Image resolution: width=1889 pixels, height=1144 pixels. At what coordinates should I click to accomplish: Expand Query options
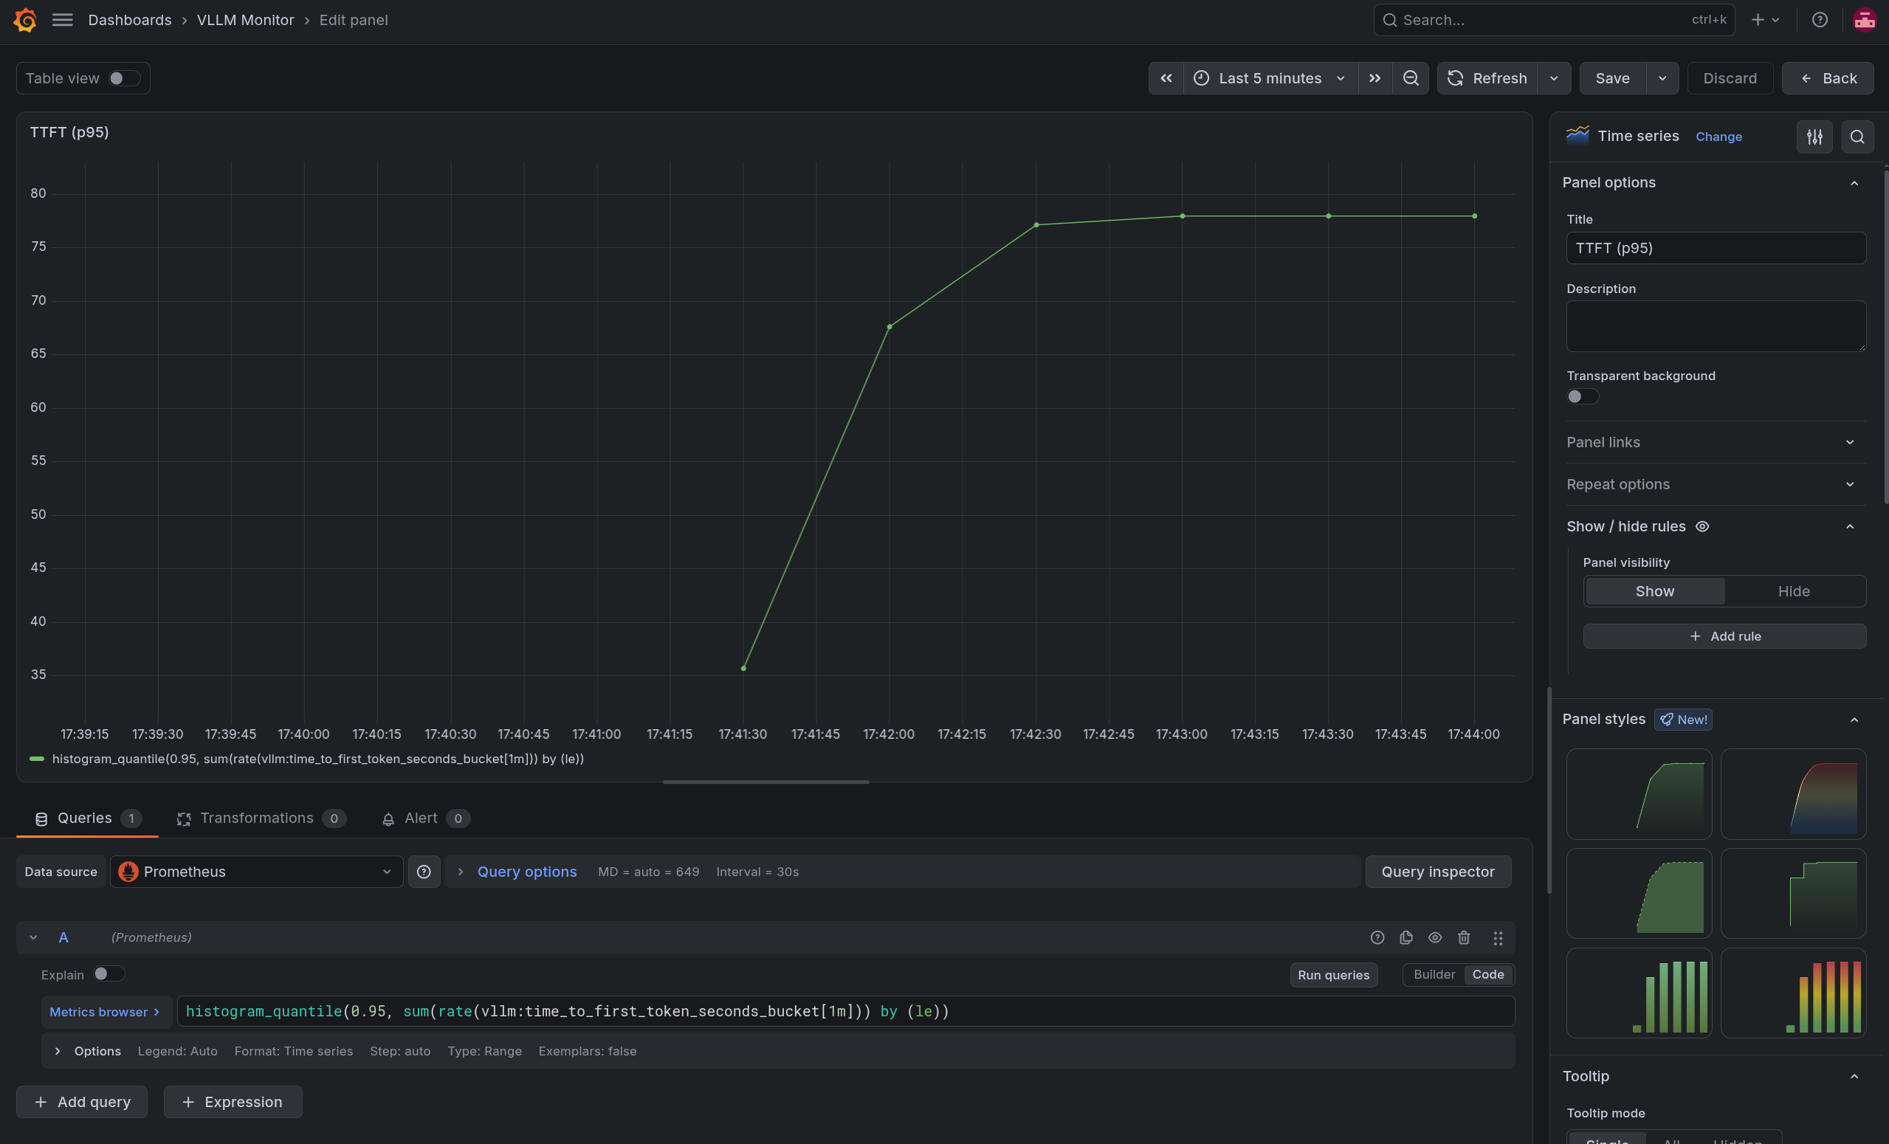(526, 872)
